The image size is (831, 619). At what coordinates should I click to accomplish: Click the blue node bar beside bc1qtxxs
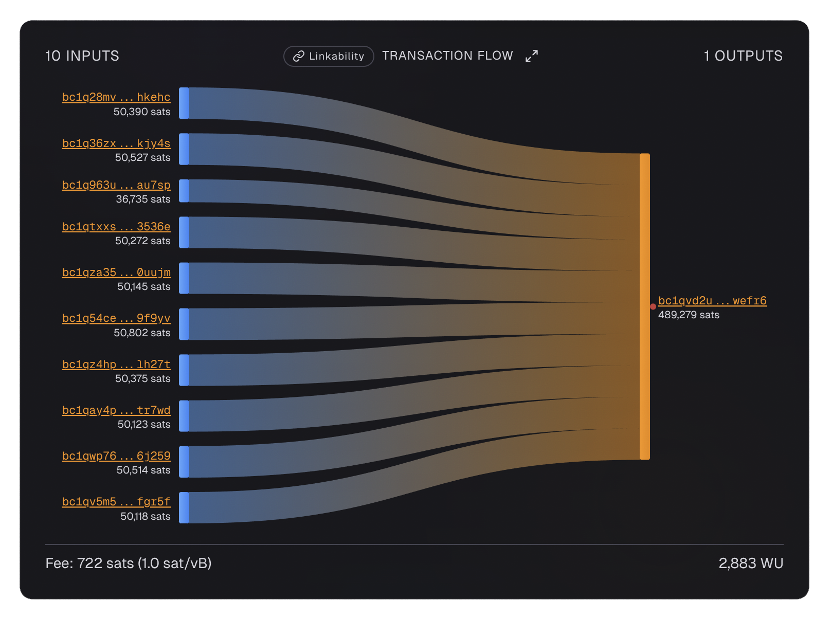click(x=184, y=232)
